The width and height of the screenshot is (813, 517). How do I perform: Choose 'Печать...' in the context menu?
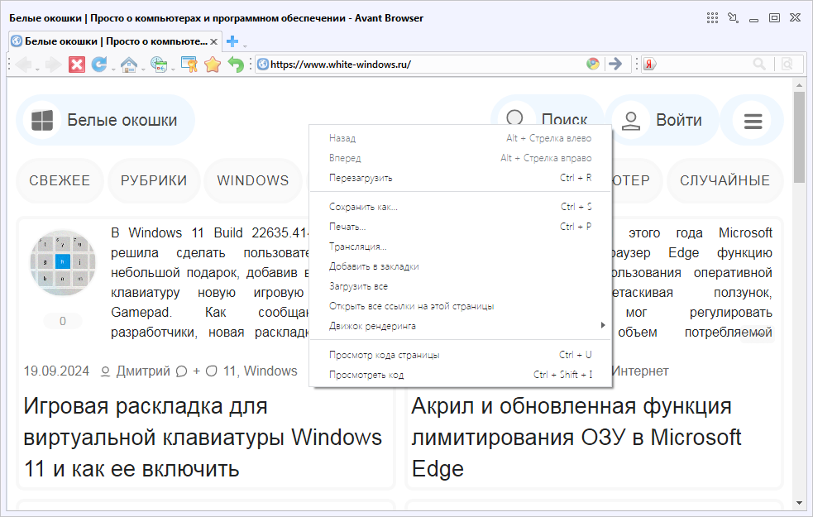(461, 227)
